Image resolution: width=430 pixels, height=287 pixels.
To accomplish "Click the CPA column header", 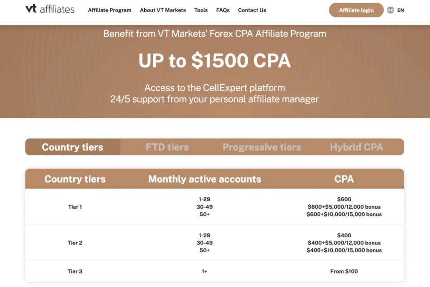I will tap(344, 179).
